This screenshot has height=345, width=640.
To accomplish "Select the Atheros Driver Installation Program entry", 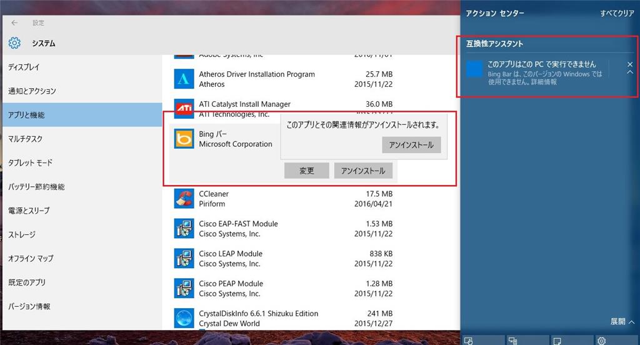I will (283, 79).
